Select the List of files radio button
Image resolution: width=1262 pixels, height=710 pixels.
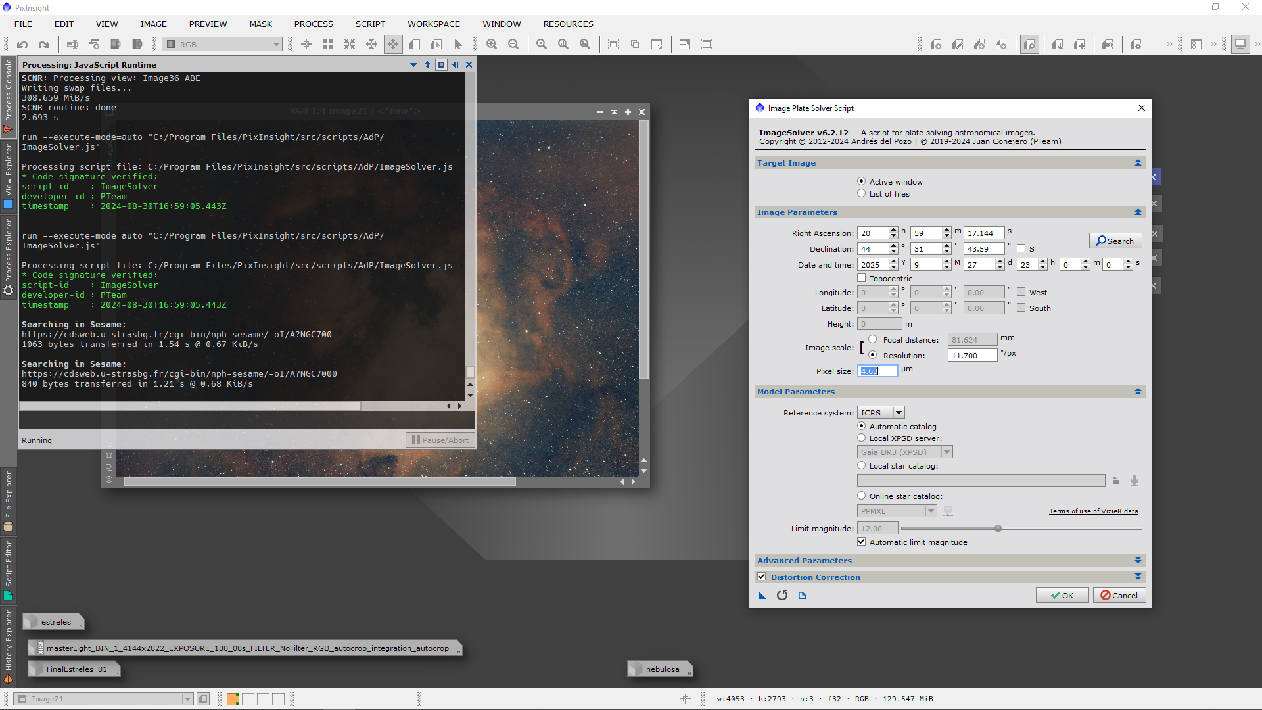point(862,194)
